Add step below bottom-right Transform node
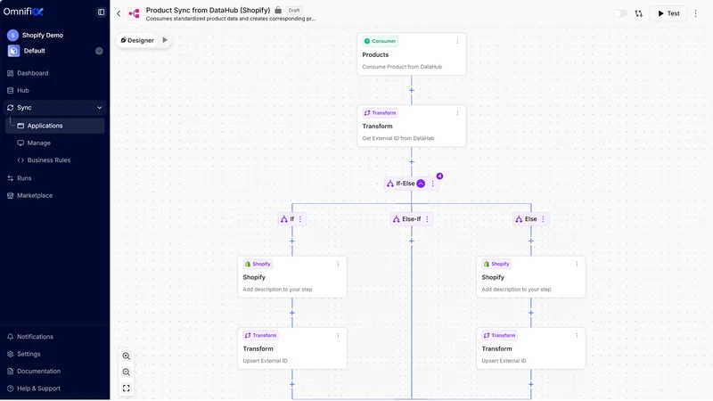 point(530,385)
